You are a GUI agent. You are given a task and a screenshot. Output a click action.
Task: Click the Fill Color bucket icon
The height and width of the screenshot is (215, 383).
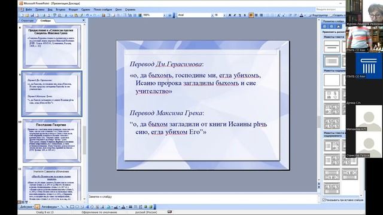click(108, 207)
